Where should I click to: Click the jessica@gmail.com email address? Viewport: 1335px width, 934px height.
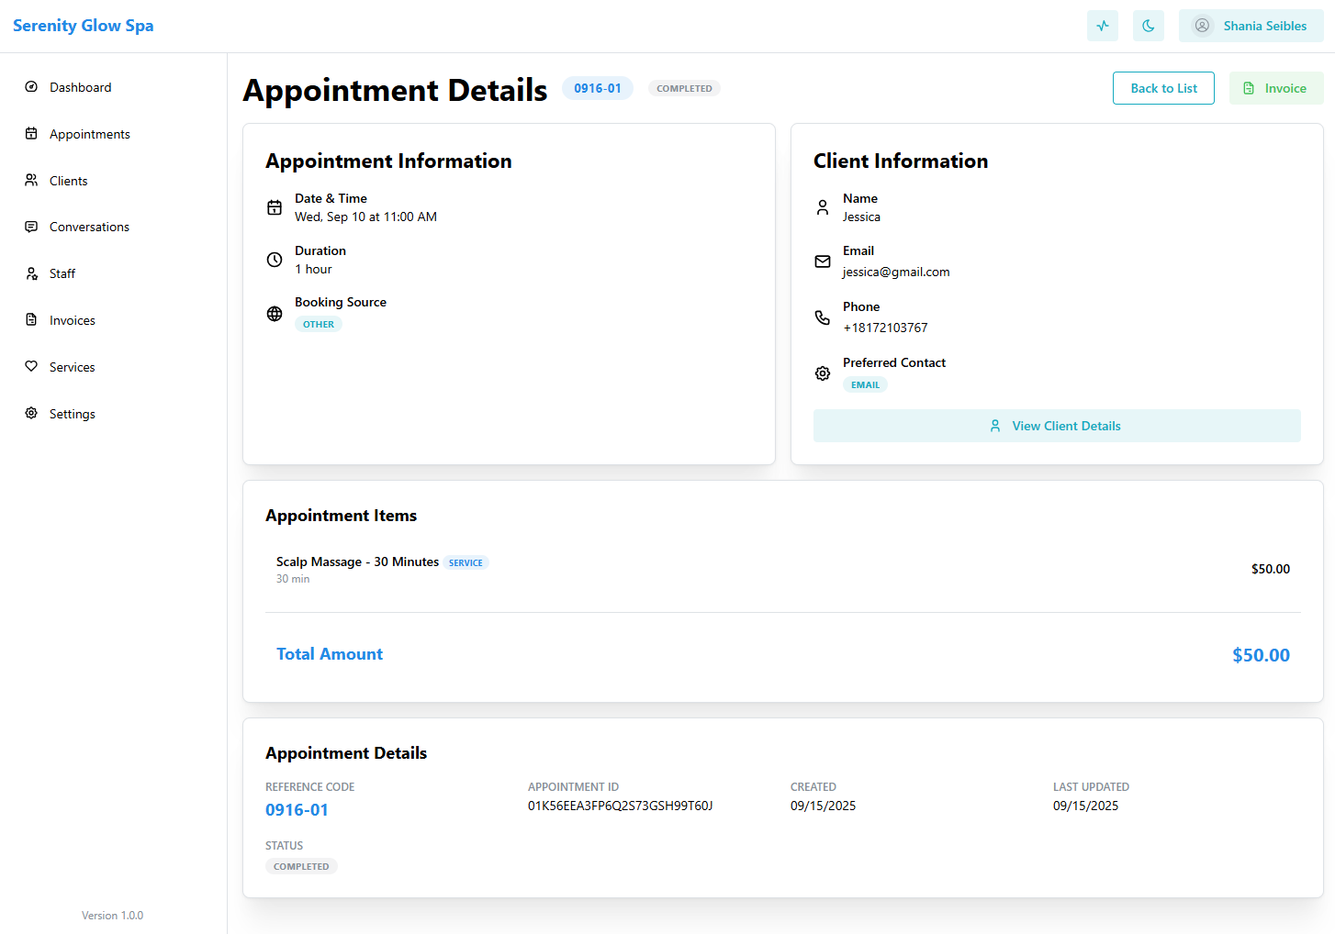(x=896, y=272)
